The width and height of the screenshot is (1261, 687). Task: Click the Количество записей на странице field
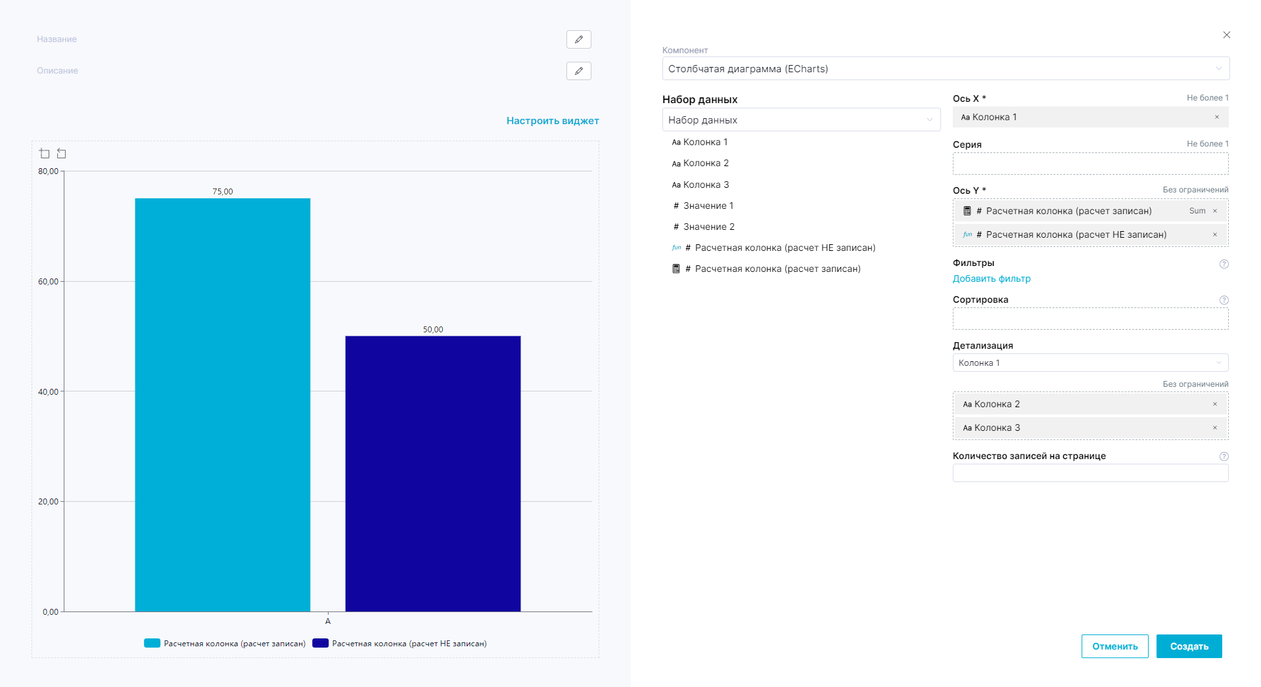point(1089,474)
